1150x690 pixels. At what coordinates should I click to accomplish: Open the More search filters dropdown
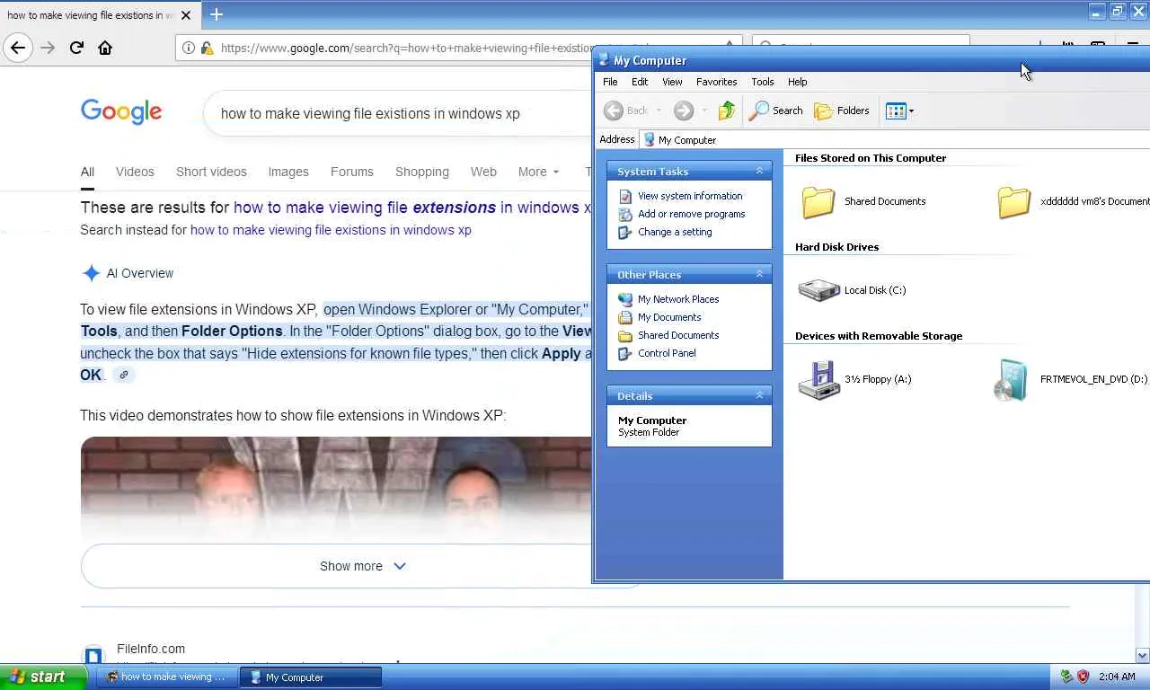point(538,172)
